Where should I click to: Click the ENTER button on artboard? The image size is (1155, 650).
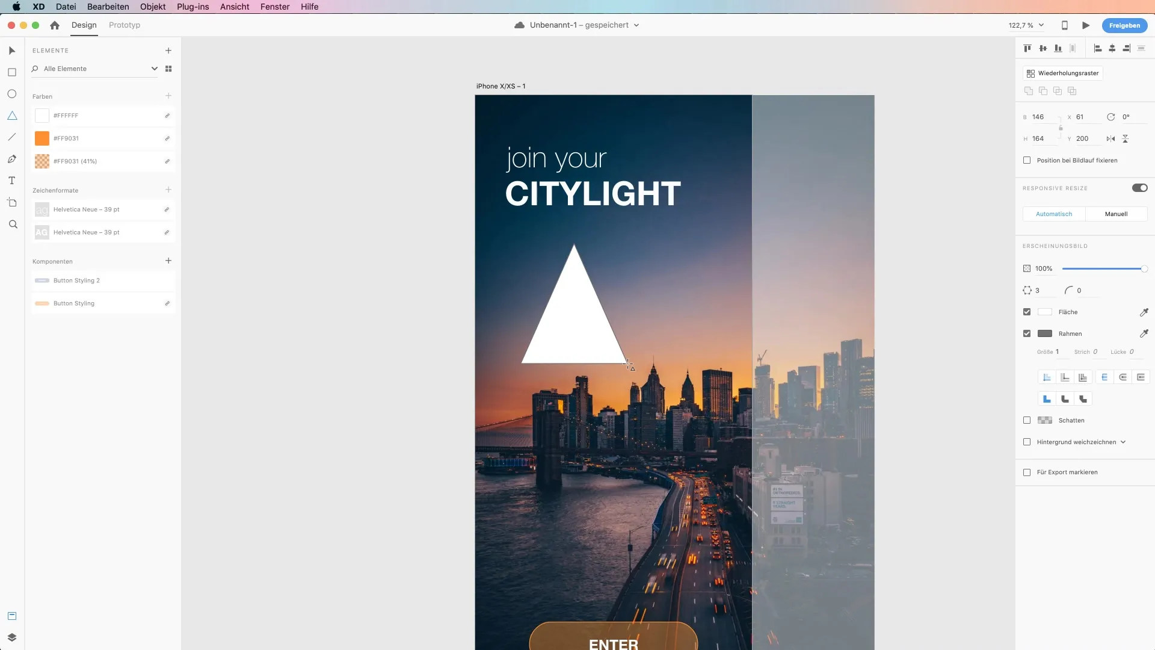coord(613,636)
